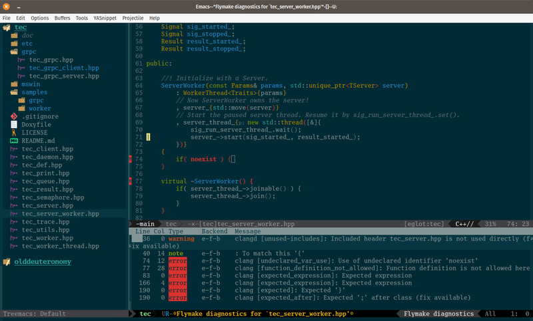
Task: Click header icon beside tec_utils.hpp
Action: coord(14,230)
